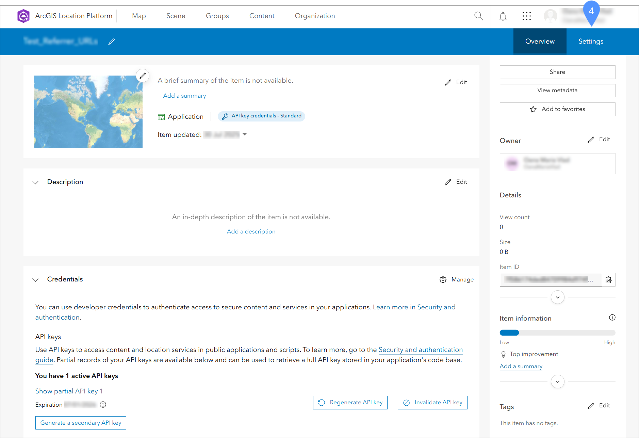Click the Expiration info icon

[103, 404]
